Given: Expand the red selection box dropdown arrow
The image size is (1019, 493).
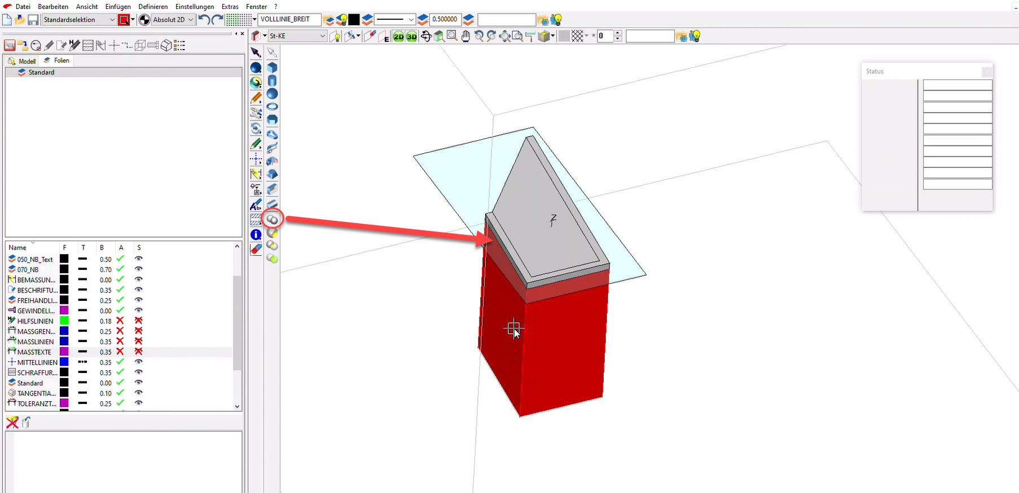Looking at the screenshot, I should (x=133, y=20).
